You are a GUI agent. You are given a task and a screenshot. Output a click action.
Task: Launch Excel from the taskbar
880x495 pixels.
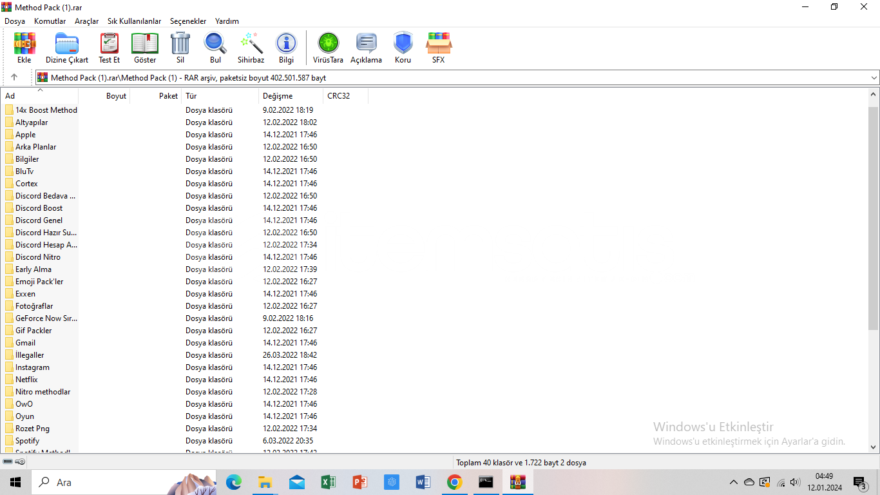point(328,482)
